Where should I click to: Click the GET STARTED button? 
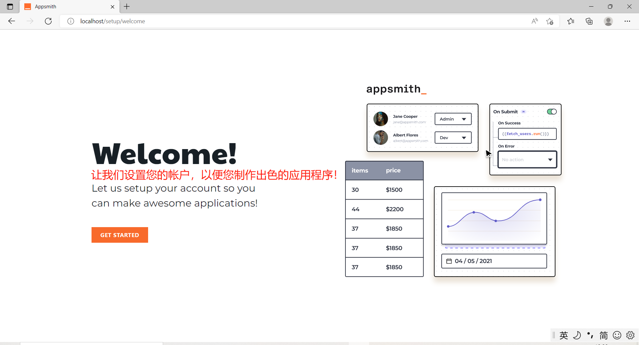119,235
